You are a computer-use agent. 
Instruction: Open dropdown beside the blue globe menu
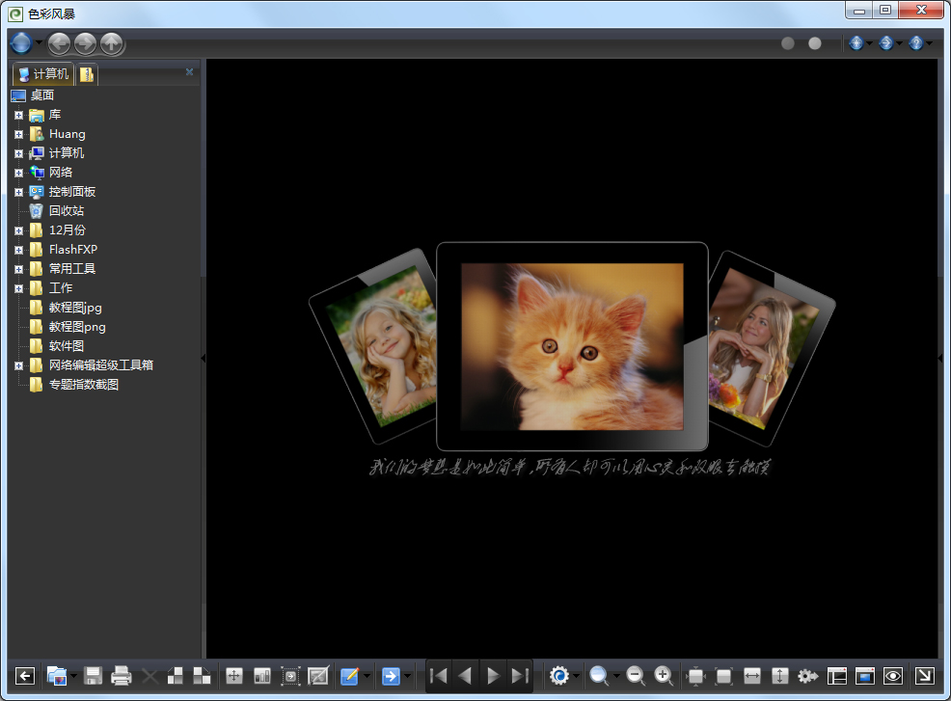point(39,42)
